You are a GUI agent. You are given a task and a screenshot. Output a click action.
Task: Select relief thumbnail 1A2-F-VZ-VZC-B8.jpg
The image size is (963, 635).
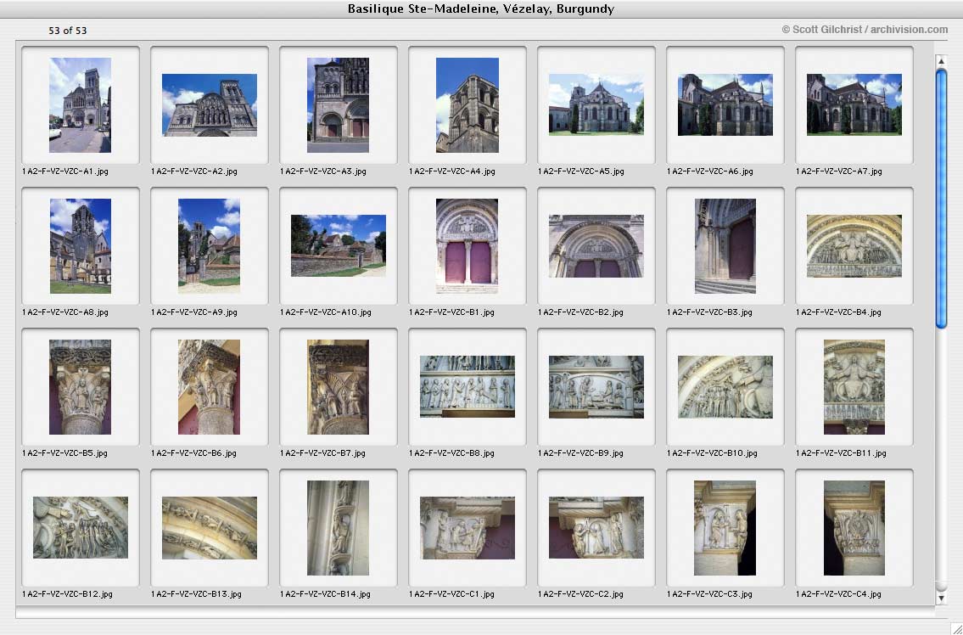[468, 387]
